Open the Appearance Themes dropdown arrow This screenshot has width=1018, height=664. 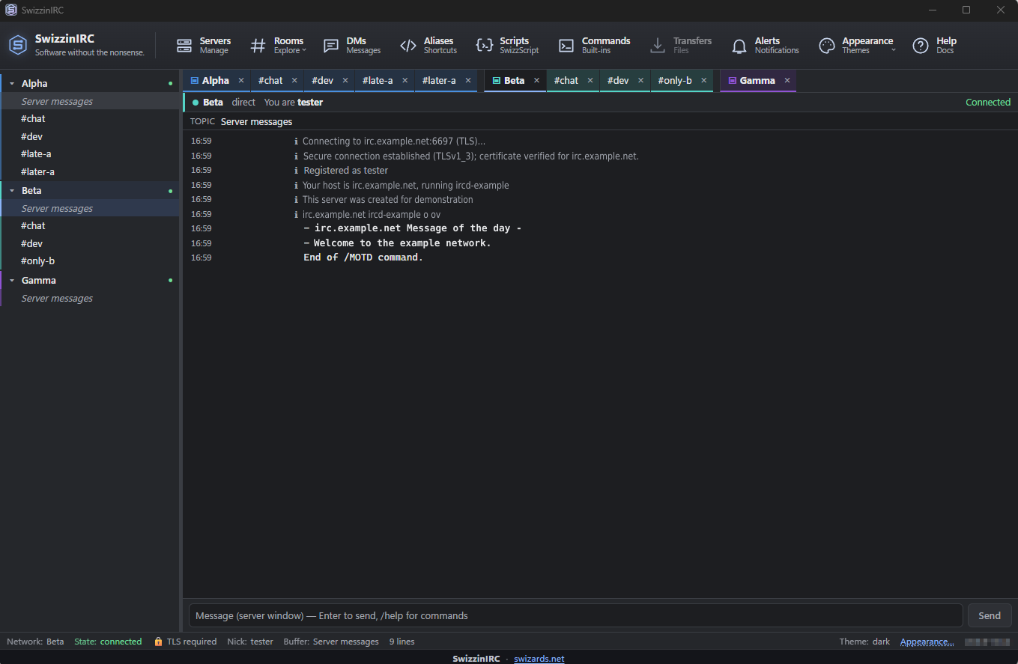[894, 51]
